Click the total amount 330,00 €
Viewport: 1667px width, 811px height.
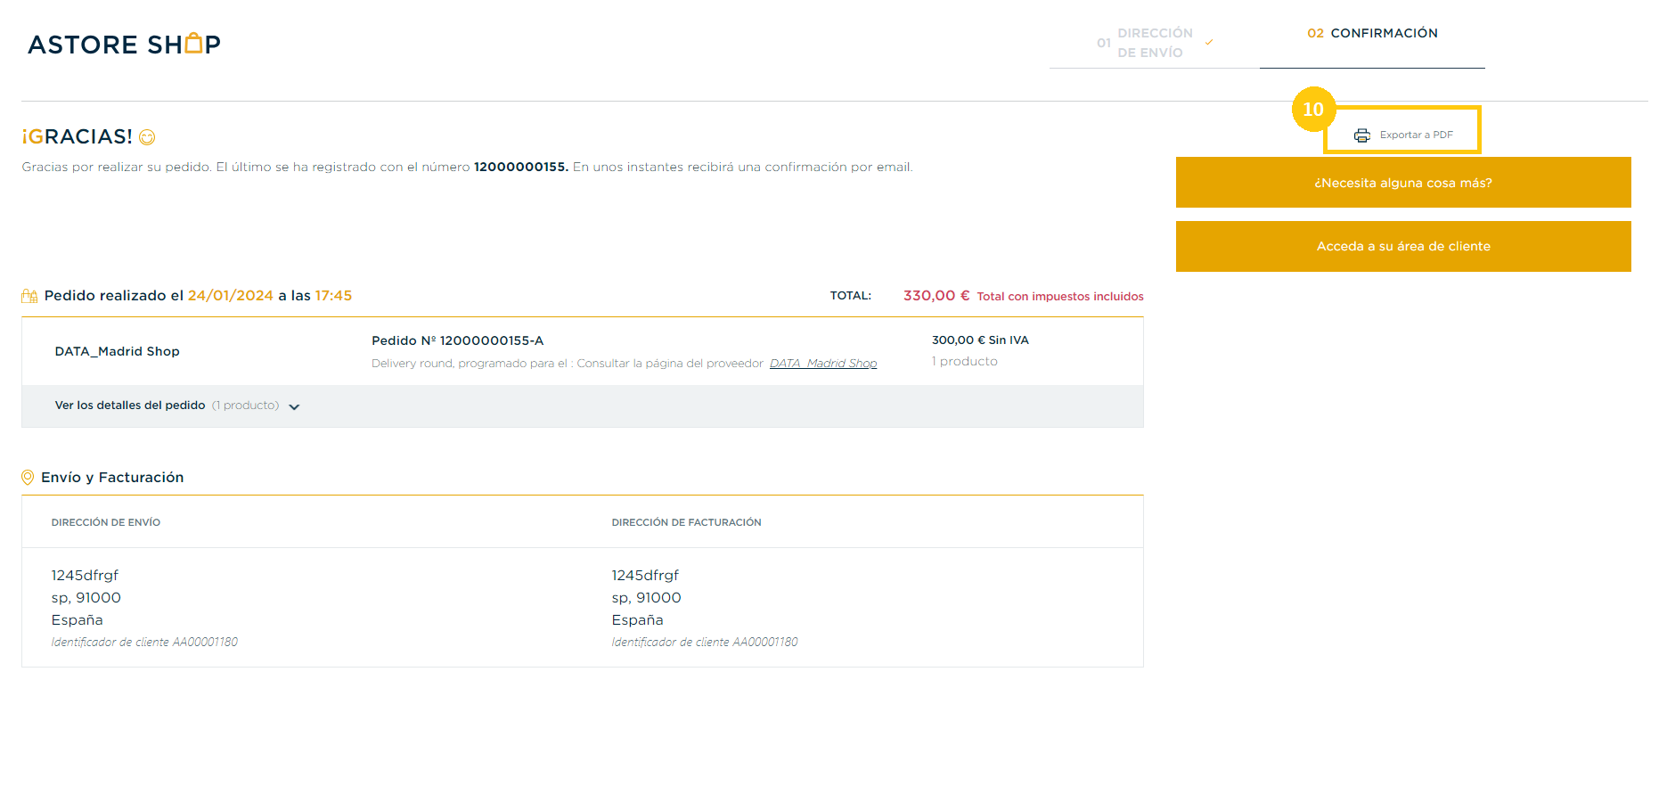click(936, 296)
